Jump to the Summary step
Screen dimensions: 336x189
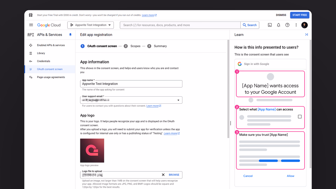point(157,46)
